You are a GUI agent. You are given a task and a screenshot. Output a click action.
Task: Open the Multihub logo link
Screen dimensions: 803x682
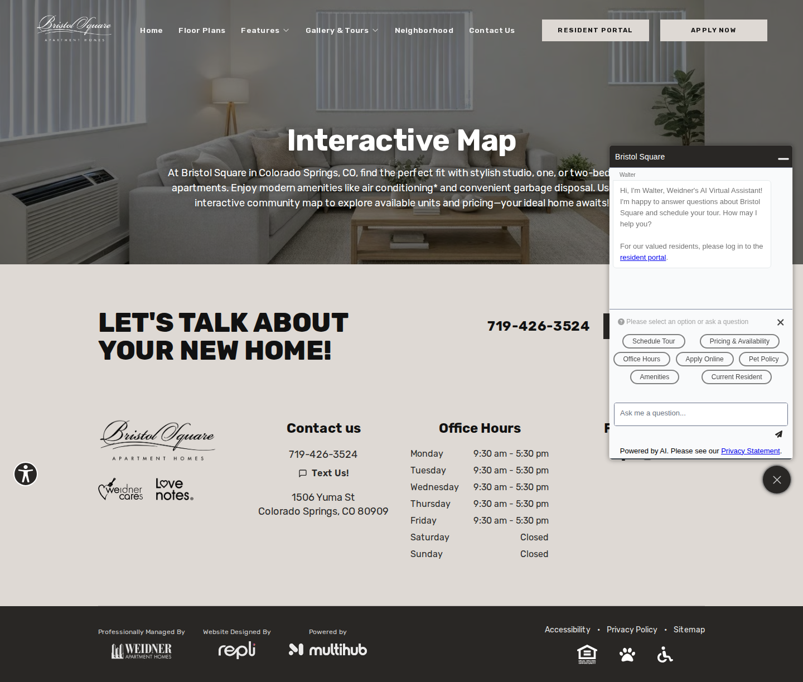point(328,650)
